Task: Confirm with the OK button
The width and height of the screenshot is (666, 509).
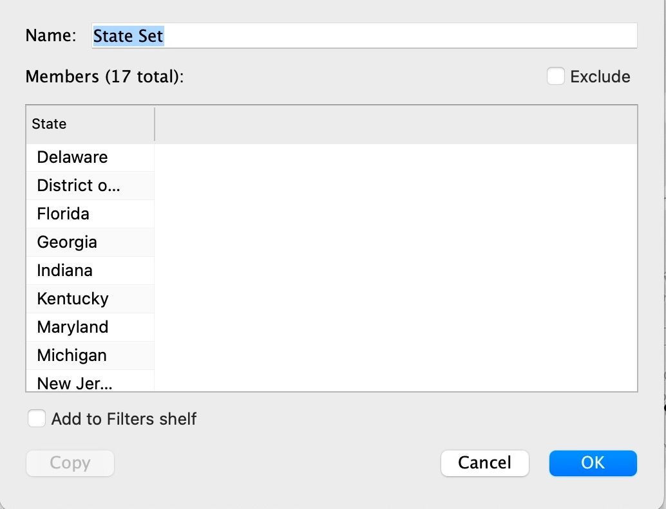Action: pos(593,463)
